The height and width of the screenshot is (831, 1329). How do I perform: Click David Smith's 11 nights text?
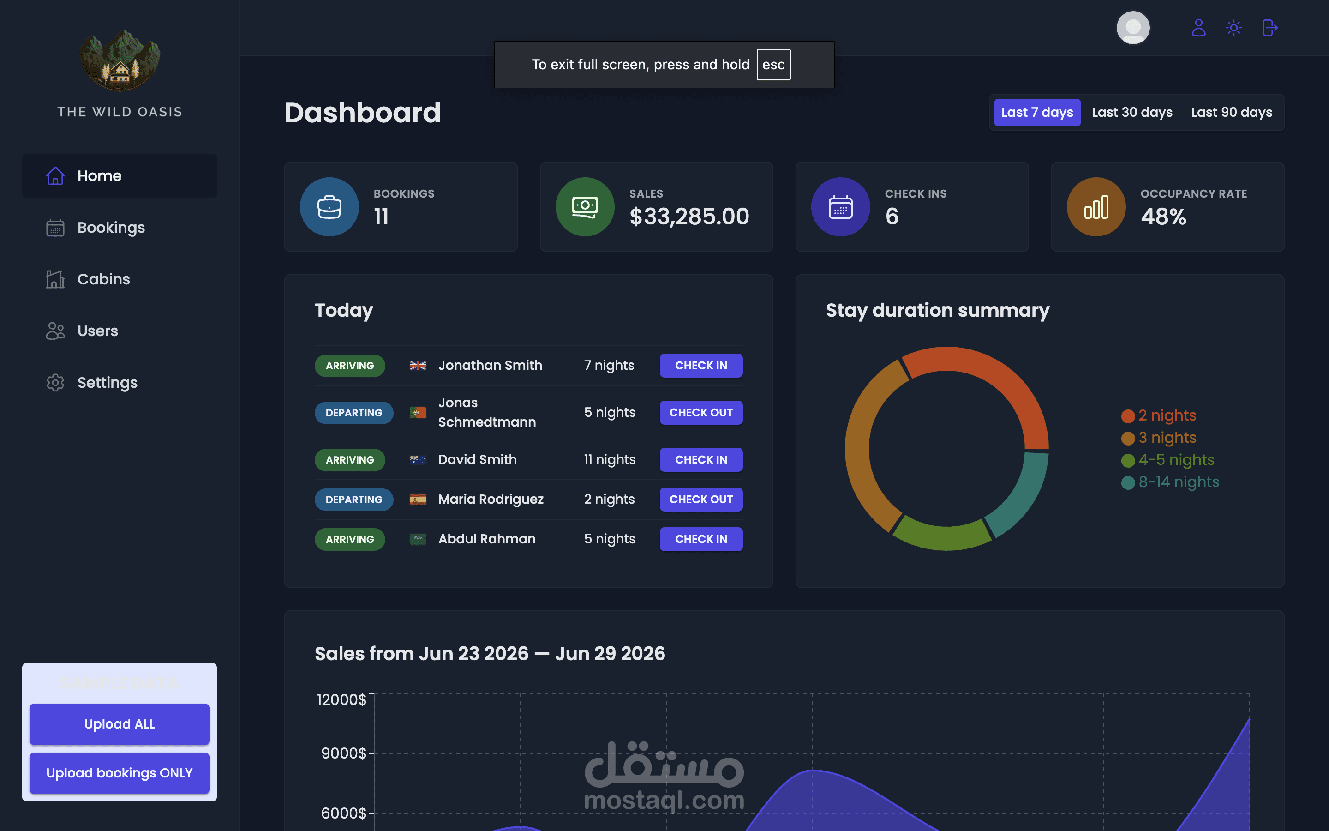coord(610,460)
